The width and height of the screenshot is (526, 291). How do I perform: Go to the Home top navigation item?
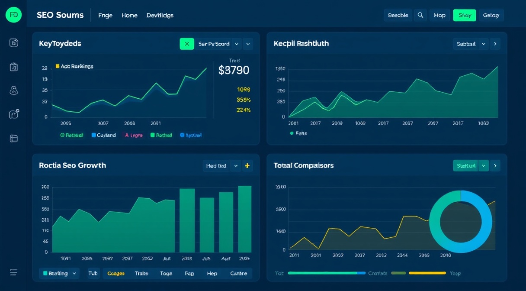pyautogui.click(x=129, y=15)
